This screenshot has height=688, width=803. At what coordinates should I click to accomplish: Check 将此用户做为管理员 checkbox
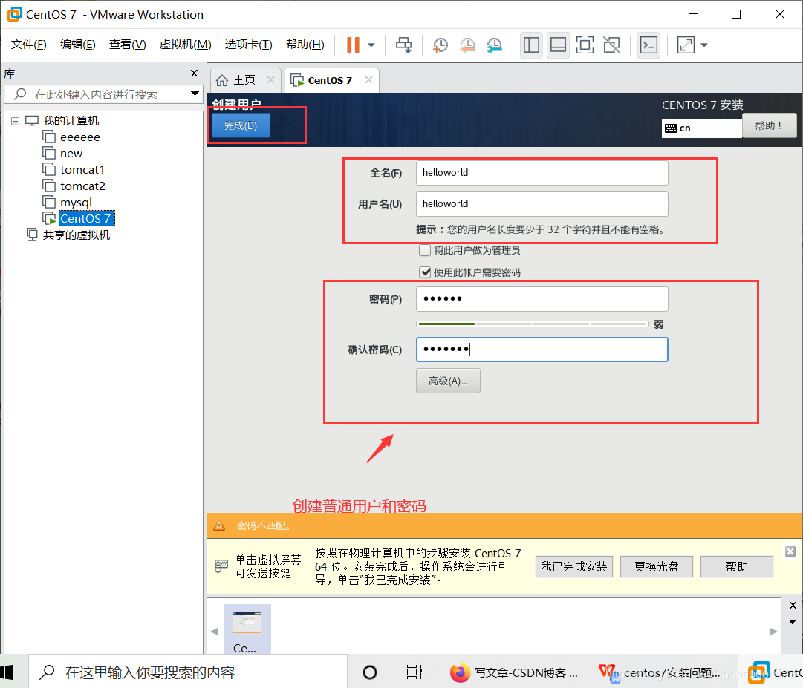click(425, 250)
